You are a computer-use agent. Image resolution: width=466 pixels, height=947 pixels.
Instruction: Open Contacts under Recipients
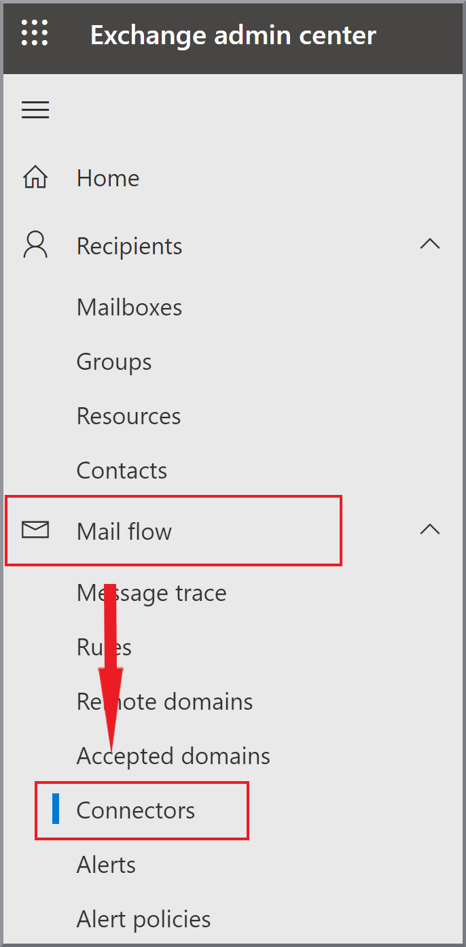click(x=122, y=470)
